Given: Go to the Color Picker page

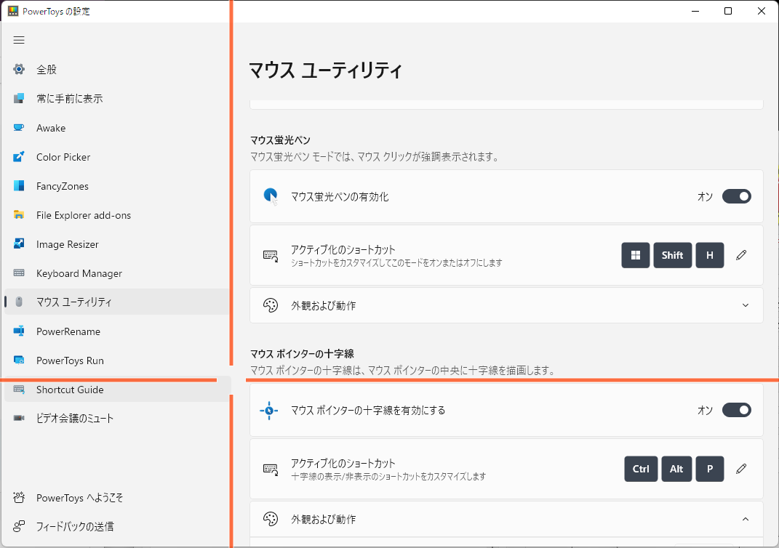Looking at the screenshot, I should 117,157.
